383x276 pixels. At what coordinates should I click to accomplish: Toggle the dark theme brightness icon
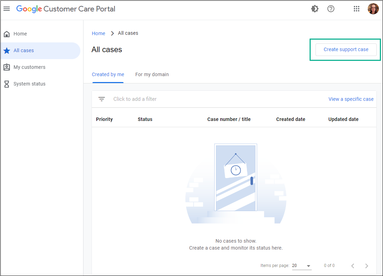click(x=315, y=9)
